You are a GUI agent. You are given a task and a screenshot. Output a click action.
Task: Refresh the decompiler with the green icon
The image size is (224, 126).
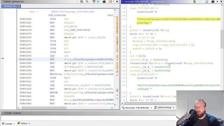coord(195,1)
